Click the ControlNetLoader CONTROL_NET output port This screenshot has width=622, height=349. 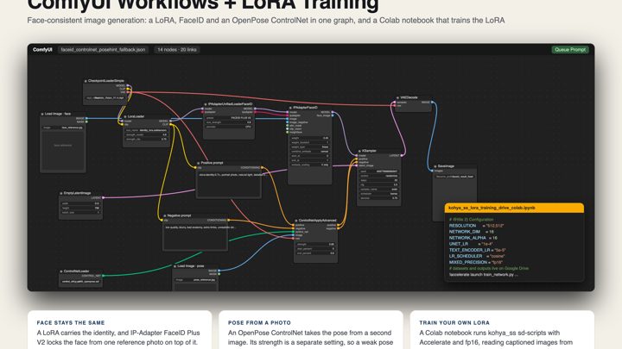click(x=103, y=276)
